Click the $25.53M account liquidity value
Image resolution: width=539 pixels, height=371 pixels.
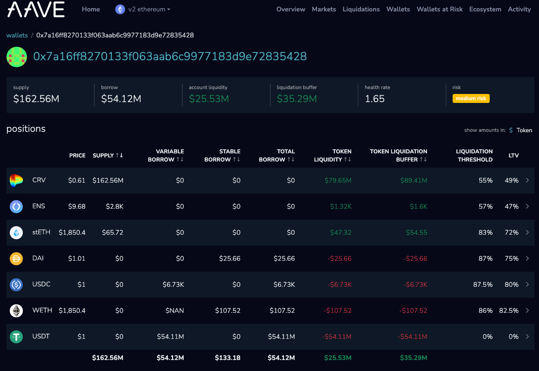point(209,99)
